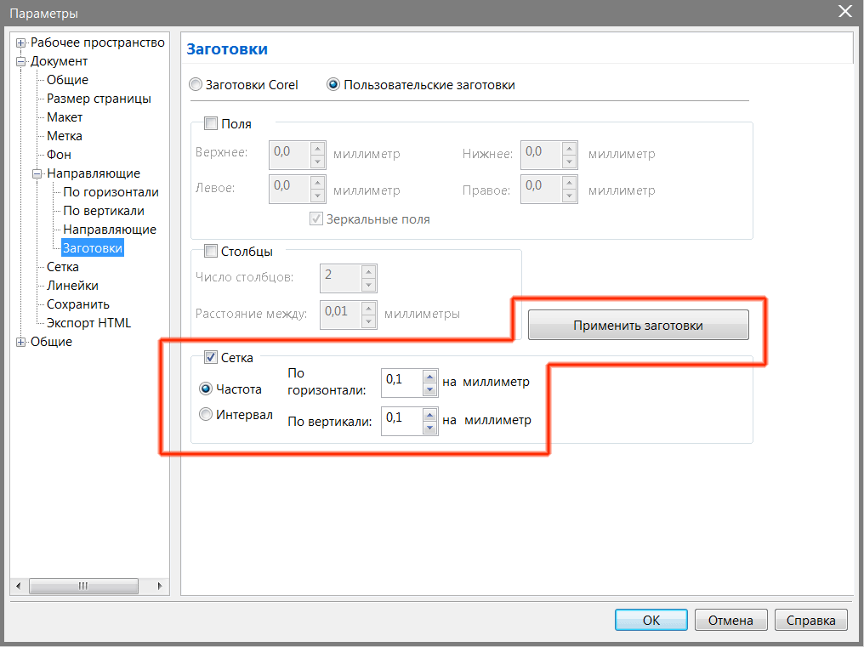The image size is (864, 647).
Task: Click the Верхнее margin field
Action: (290, 155)
